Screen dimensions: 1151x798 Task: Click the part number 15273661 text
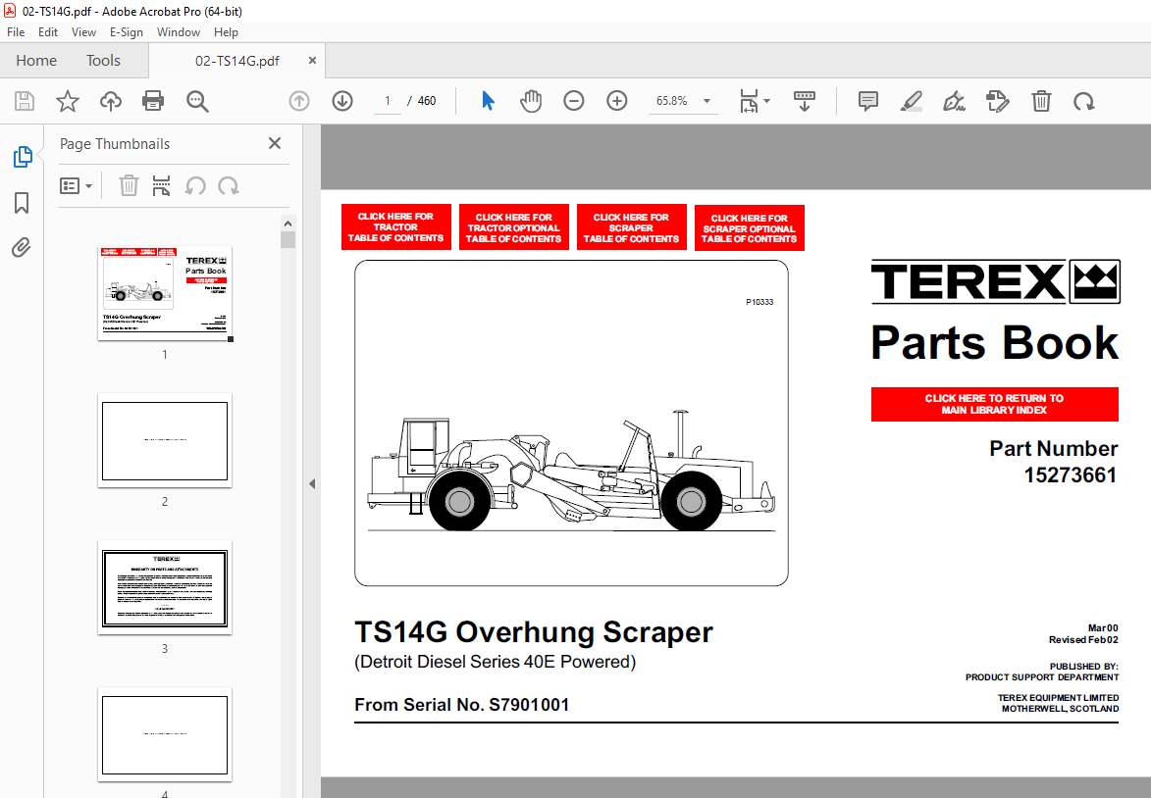(x=1071, y=475)
